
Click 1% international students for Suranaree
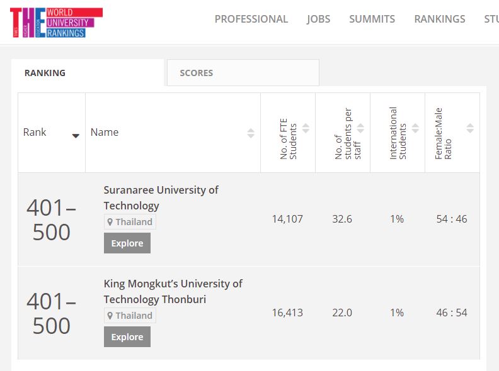397,219
